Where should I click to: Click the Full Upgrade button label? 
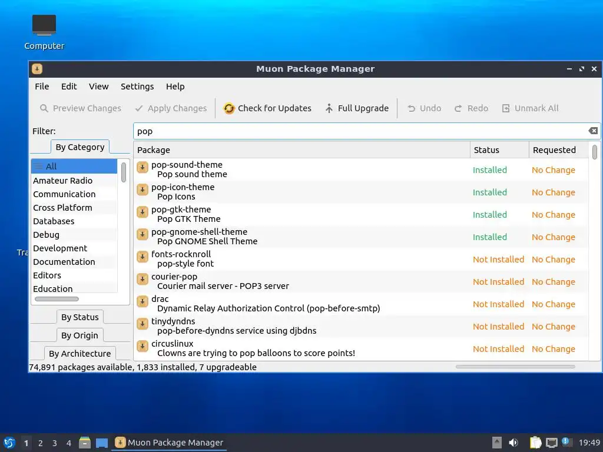click(x=363, y=108)
